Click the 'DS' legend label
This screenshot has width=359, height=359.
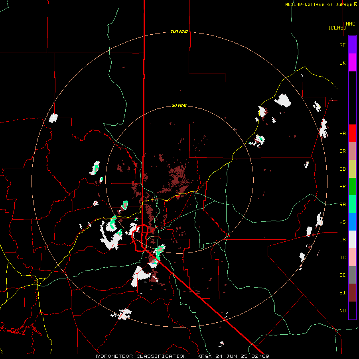[342, 240]
